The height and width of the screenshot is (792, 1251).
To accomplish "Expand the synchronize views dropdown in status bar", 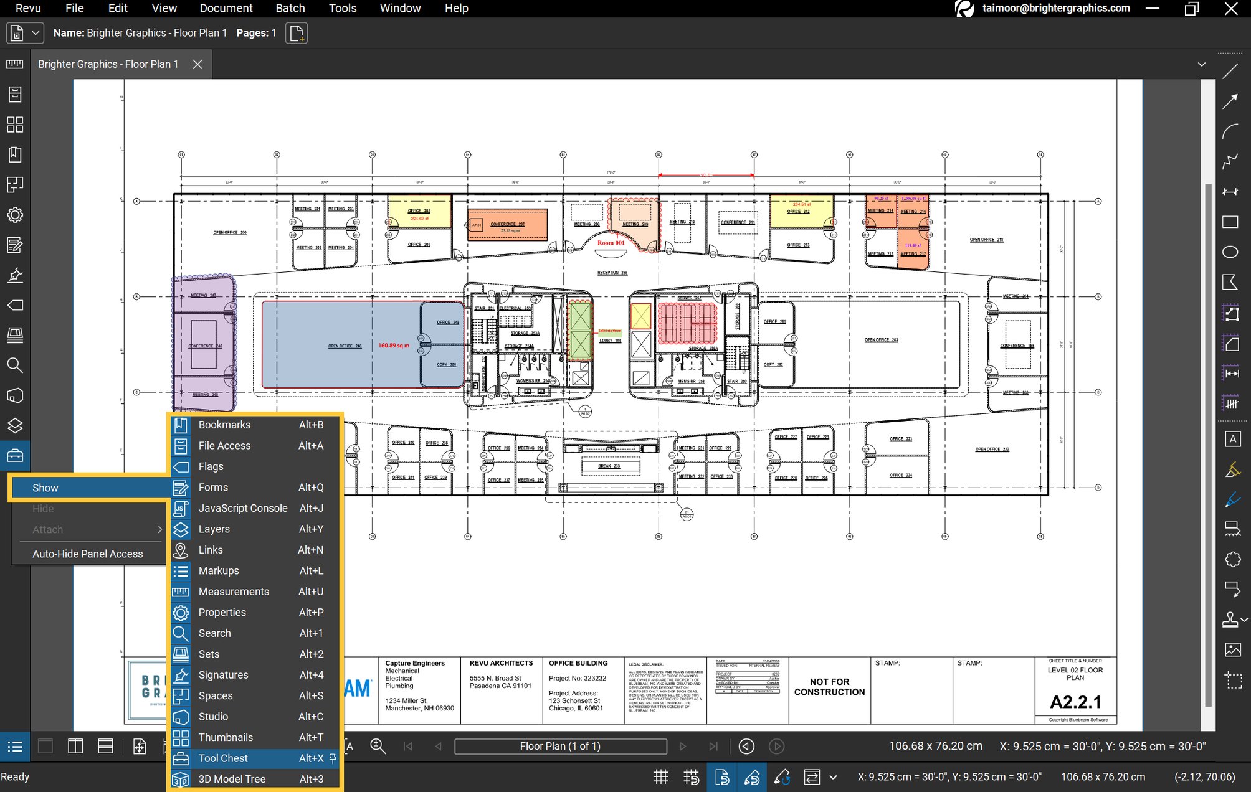I will coord(832,777).
